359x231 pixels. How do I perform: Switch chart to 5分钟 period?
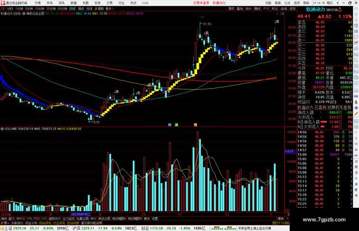pyautogui.click(x=29, y=9)
